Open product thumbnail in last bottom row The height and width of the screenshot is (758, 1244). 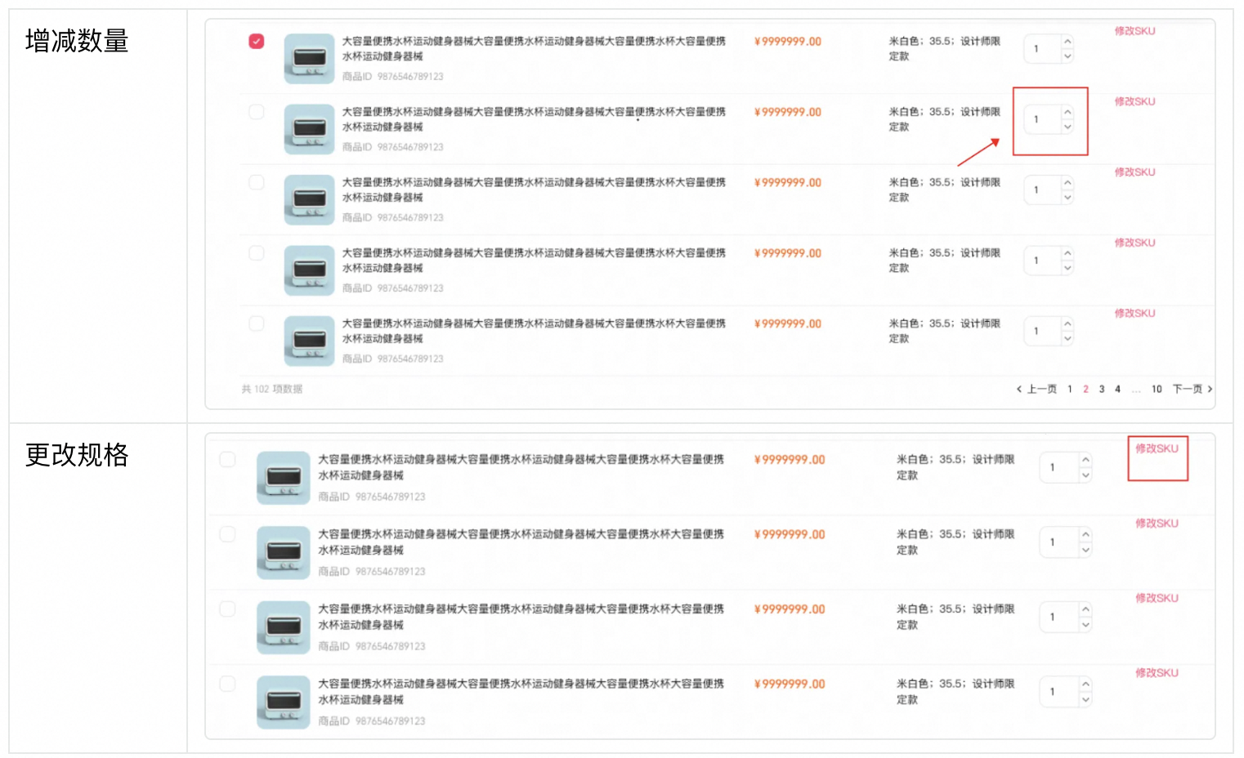[283, 702]
